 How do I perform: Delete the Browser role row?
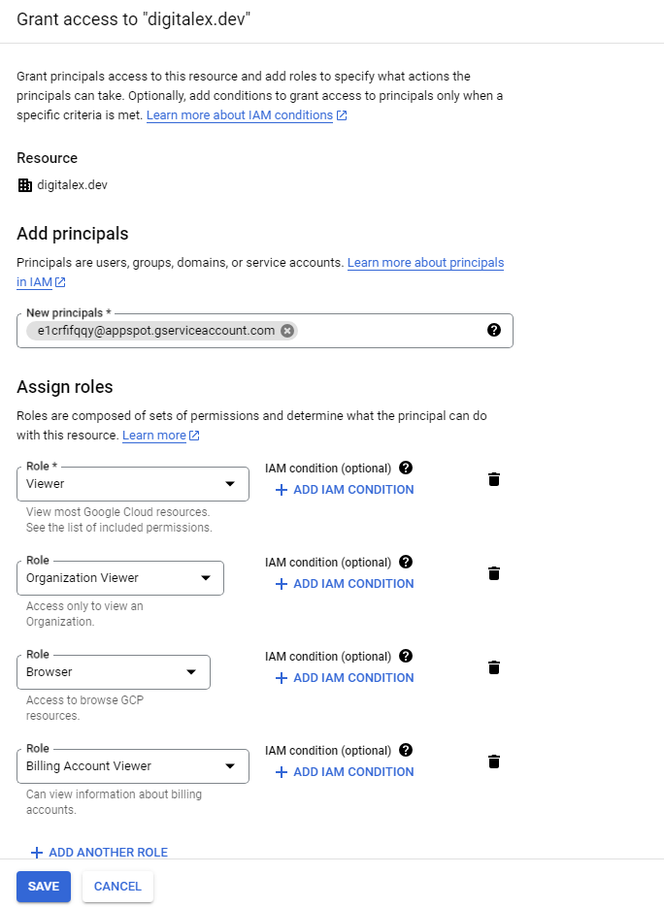tap(494, 667)
